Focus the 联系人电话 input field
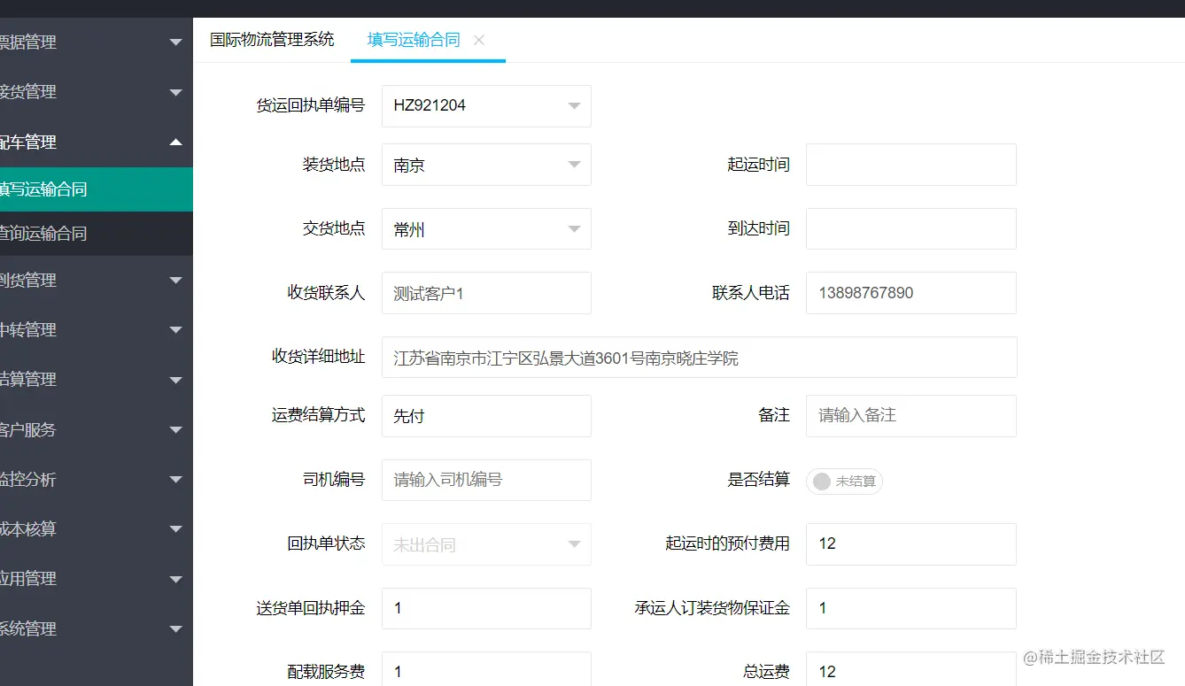 point(910,293)
